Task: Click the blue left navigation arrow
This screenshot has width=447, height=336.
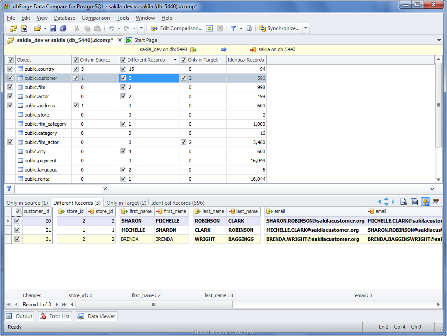Action: [x=379, y=202]
